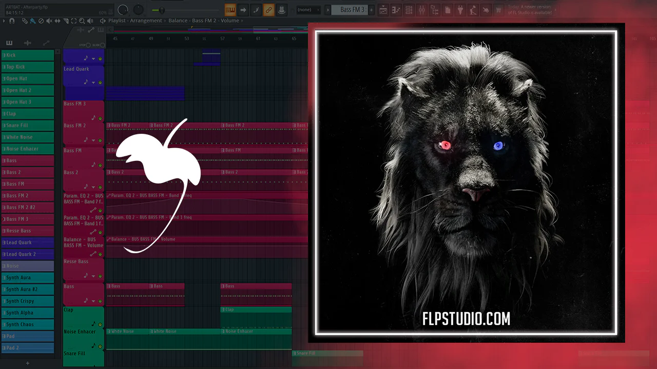Choose the select-region tool
657x369 pixels.
[74, 21]
